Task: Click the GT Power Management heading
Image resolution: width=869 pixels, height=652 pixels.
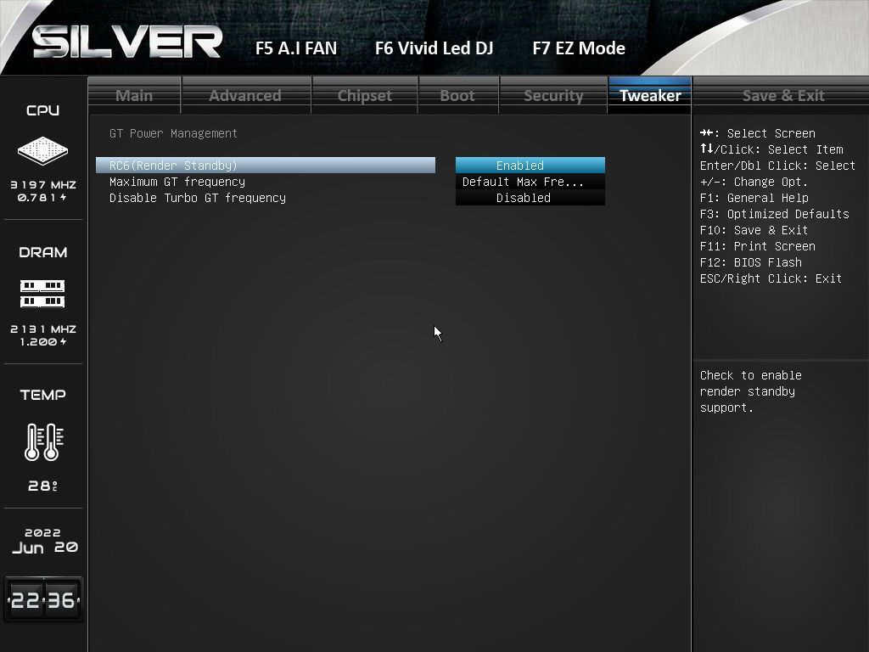Action: pos(173,133)
